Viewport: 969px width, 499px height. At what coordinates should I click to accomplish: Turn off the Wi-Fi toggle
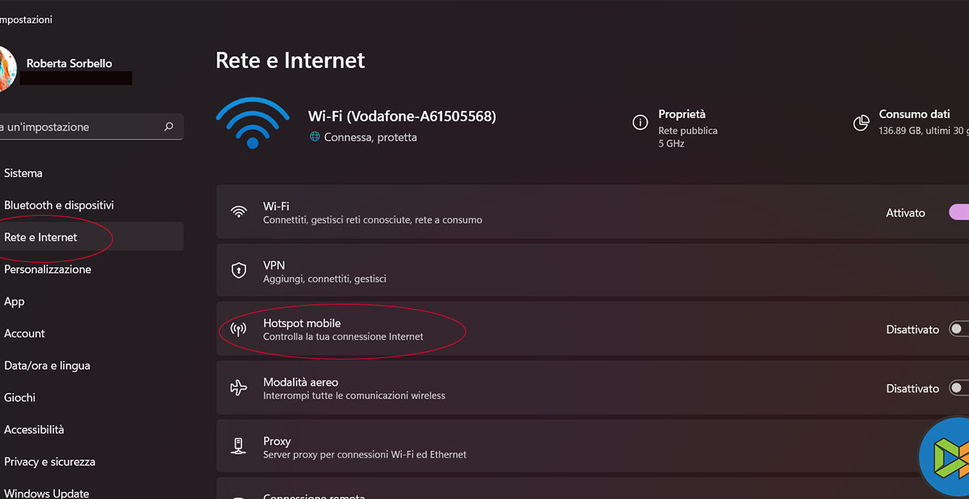pos(959,212)
